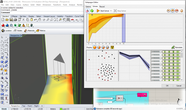
Task: Toggle the last grey Display sphere
Action: click(x=108, y=47)
